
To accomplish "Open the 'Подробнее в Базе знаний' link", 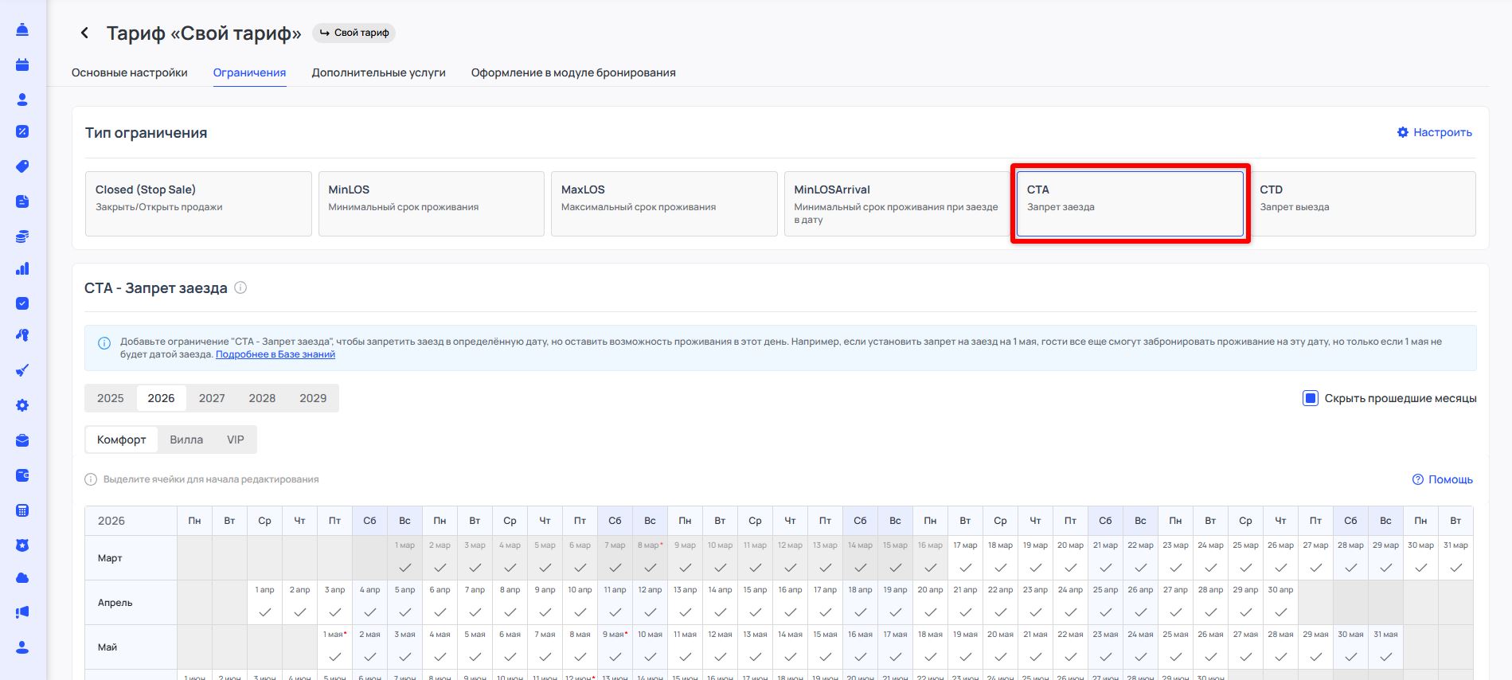I will click(275, 354).
